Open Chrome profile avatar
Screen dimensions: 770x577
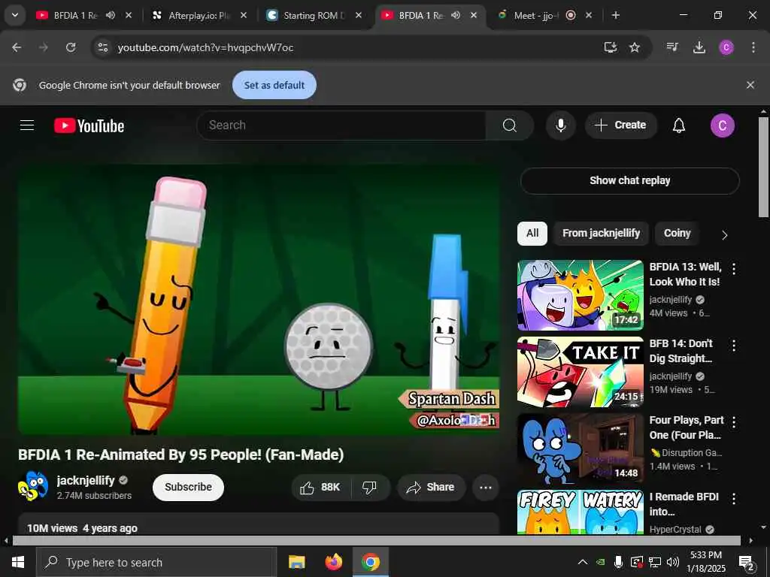(x=726, y=47)
